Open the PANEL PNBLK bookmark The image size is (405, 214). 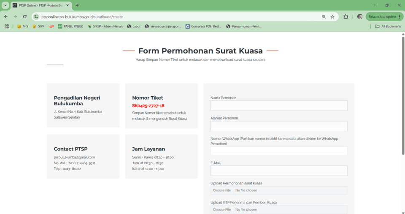70,26
